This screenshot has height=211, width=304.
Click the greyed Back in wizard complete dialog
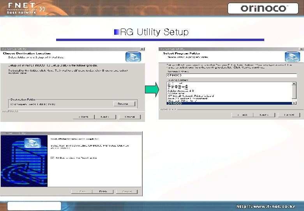coord(81,191)
